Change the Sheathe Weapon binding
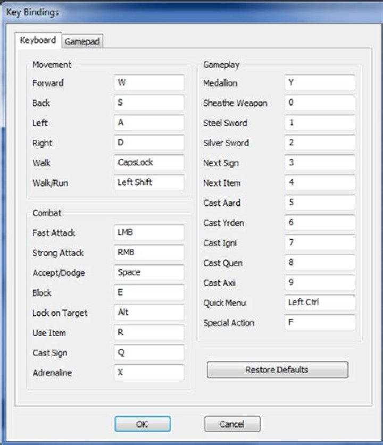This screenshot has width=383, height=445. click(320, 103)
